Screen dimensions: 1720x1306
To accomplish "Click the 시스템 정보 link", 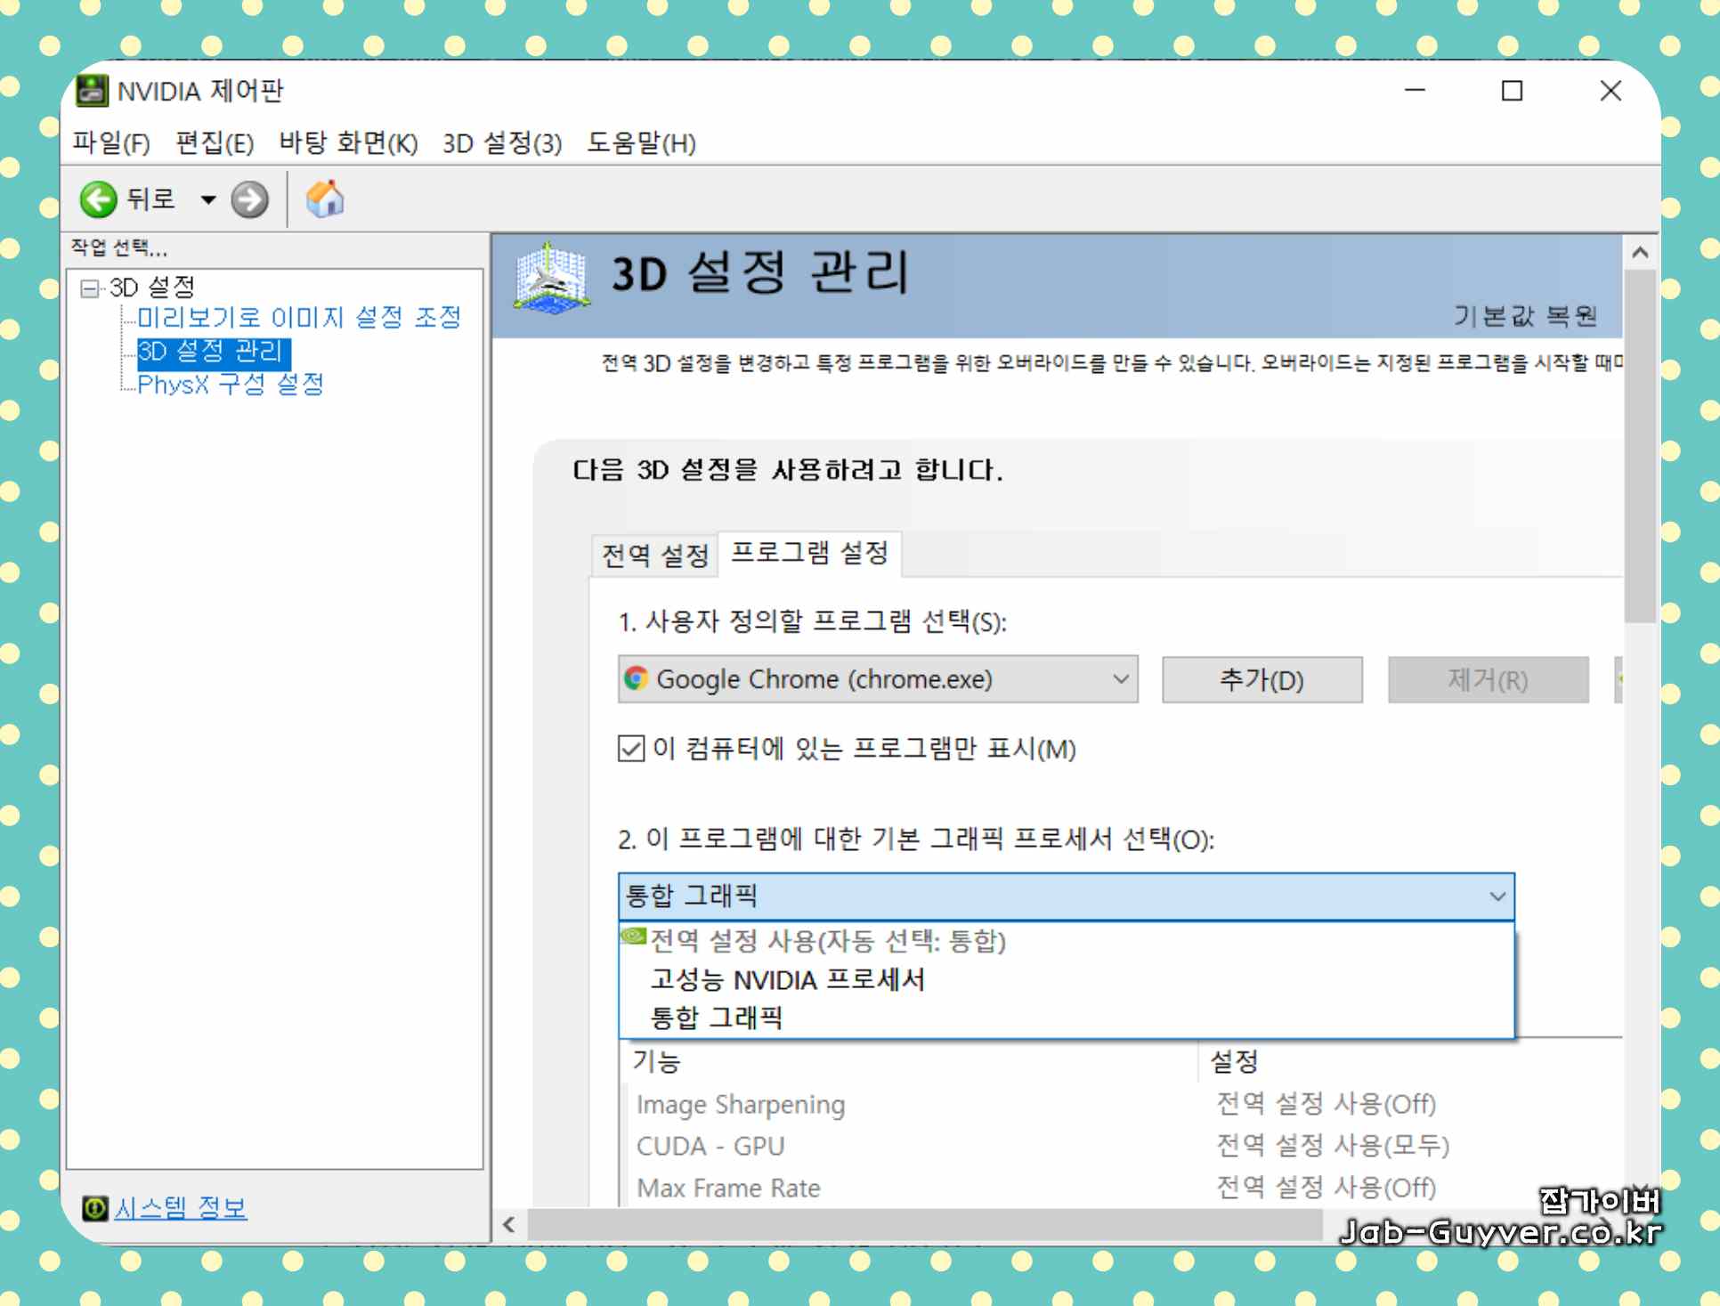I will 181,1208.
